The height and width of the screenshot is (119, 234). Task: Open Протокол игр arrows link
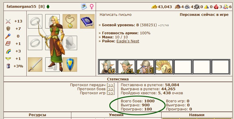point(111,93)
